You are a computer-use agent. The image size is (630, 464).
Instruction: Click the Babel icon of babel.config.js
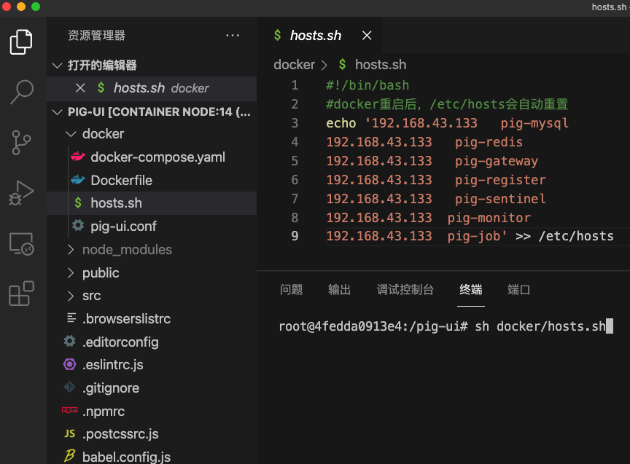69,455
